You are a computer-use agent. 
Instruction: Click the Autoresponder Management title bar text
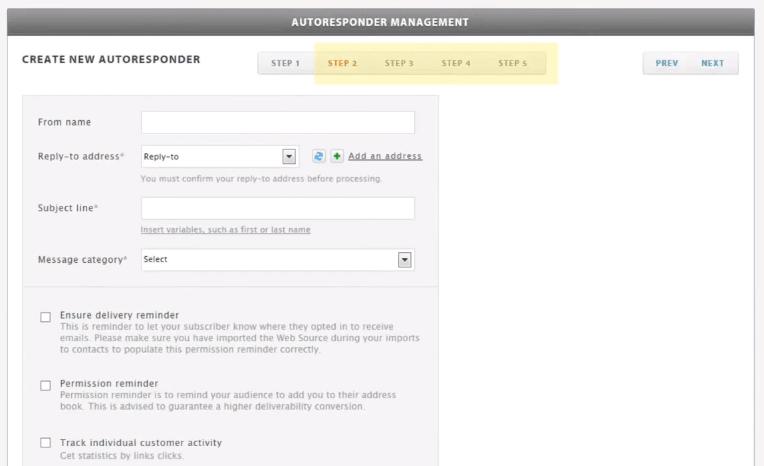tap(380, 22)
